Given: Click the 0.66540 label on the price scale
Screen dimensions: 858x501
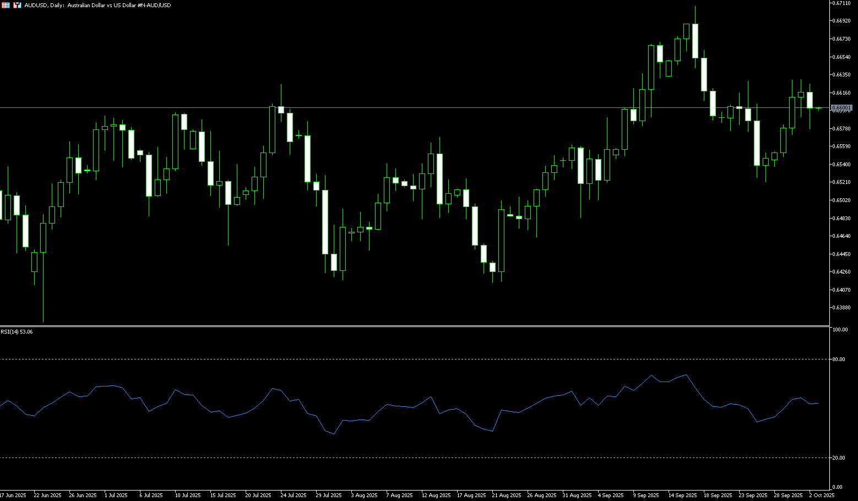Looking at the screenshot, I should click(x=841, y=57).
